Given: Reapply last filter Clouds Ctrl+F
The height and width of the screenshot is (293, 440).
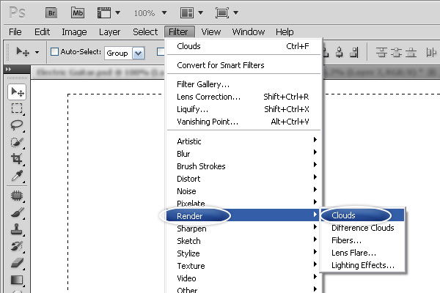Looking at the screenshot, I should click(243, 46).
